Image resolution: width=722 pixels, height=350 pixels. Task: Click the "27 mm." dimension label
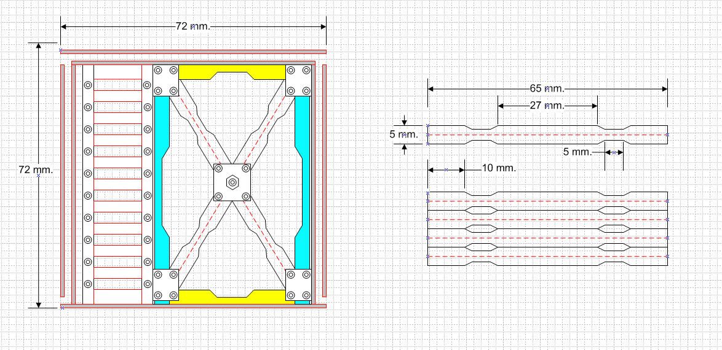point(547,106)
